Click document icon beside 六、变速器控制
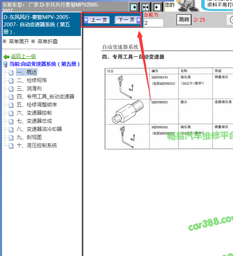Screen dimensions: 233x256 [11, 113]
